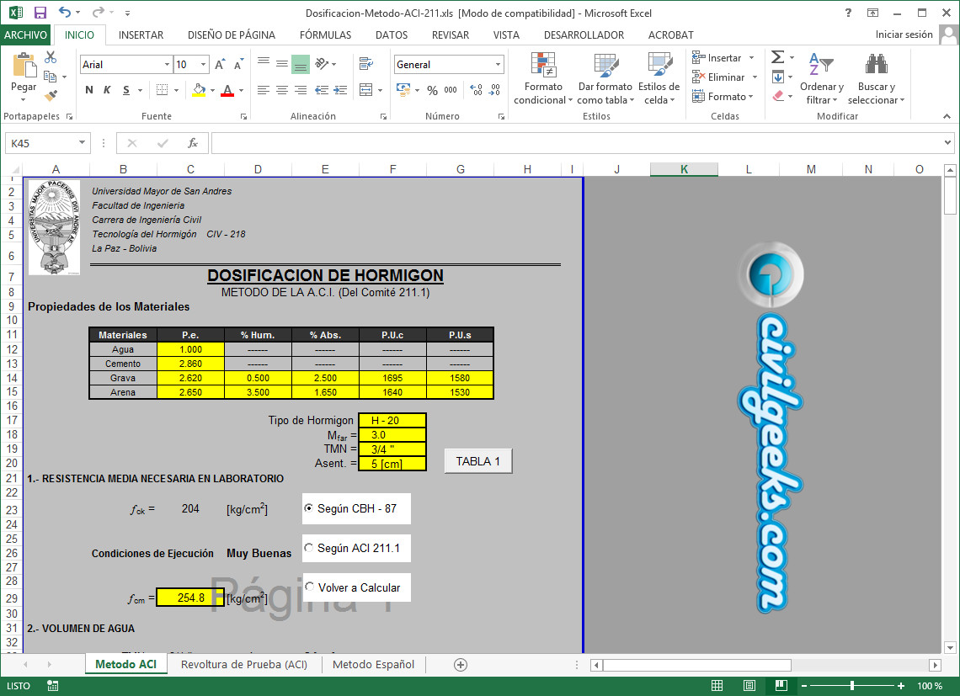Open the Arial font name dropdown
The width and height of the screenshot is (960, 696).
pyautogui.click(x=167, y=65)
